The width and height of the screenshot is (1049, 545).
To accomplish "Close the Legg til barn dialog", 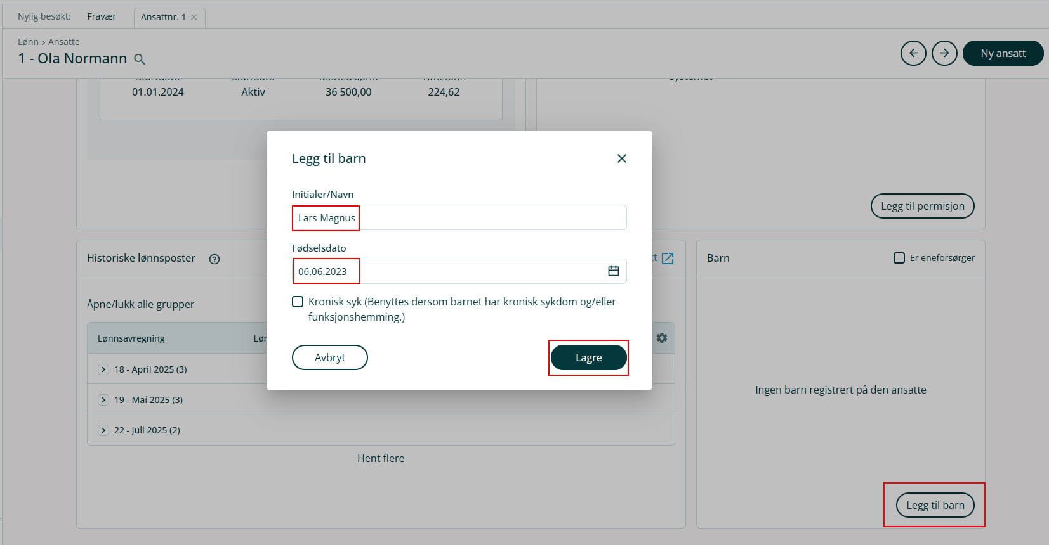I will click(621, 158).
